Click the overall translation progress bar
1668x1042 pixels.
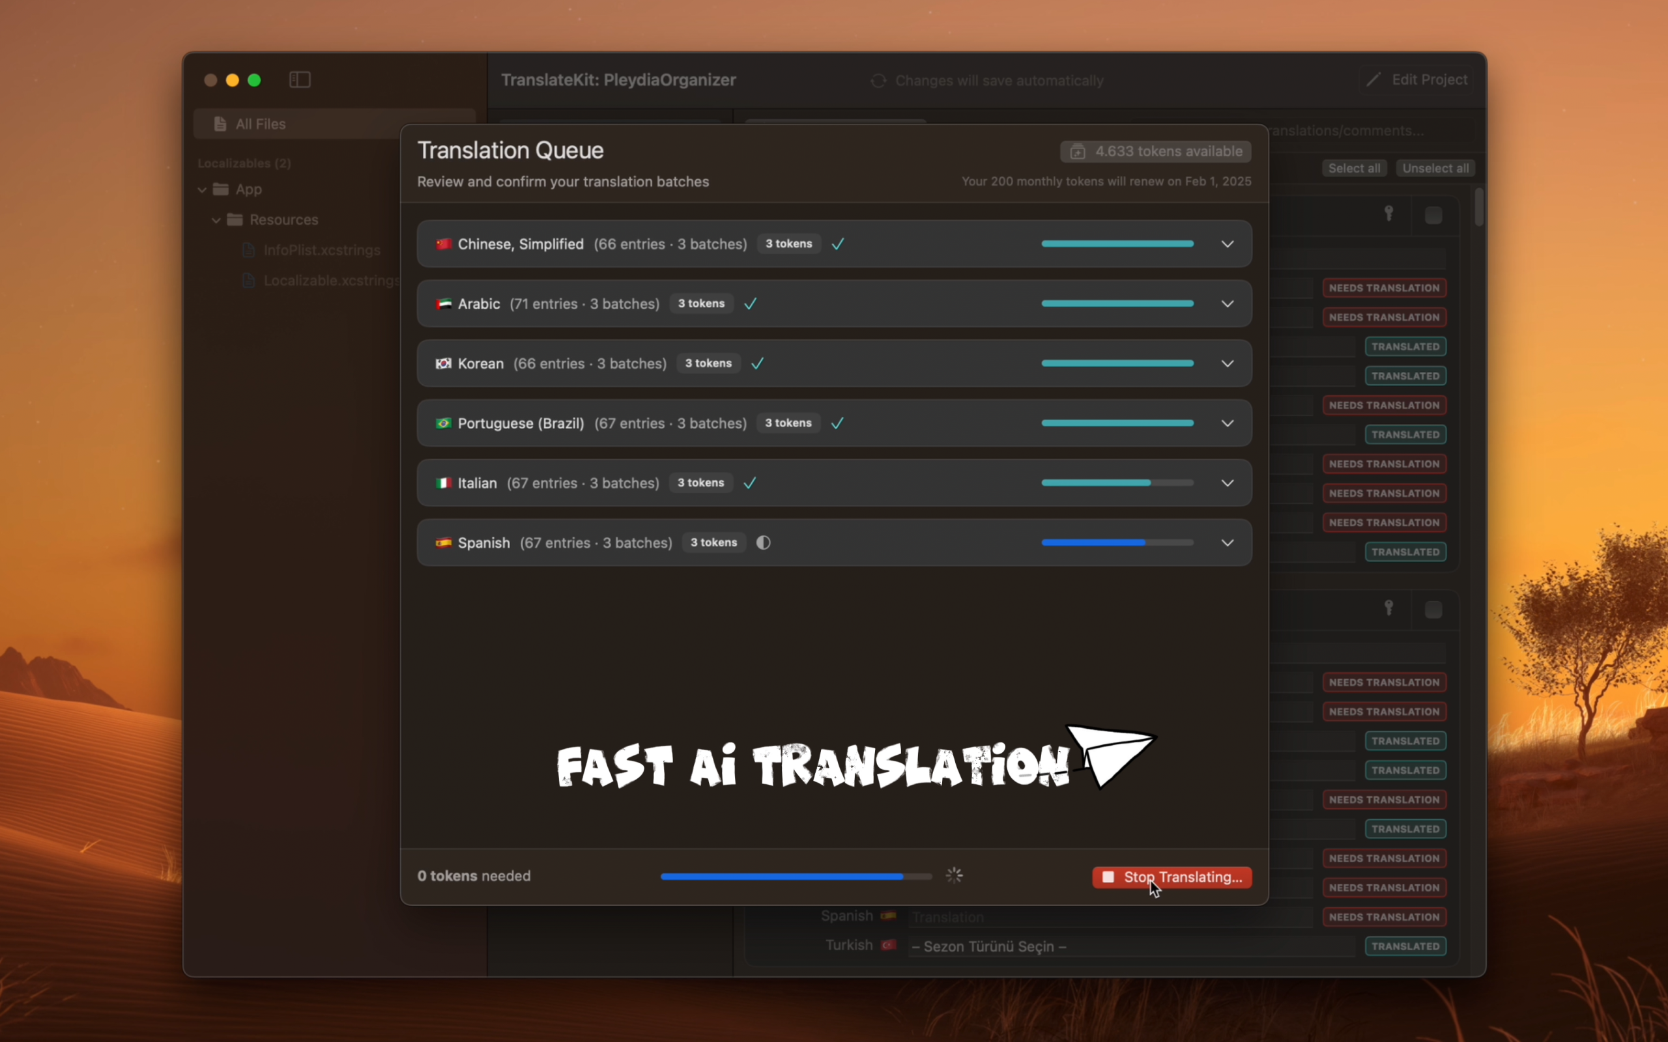click(x=796, y=877)
